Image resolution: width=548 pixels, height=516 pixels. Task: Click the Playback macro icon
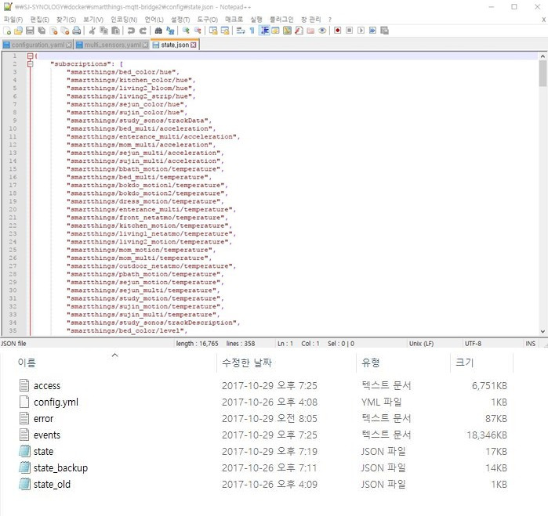[x=361, y=31]
